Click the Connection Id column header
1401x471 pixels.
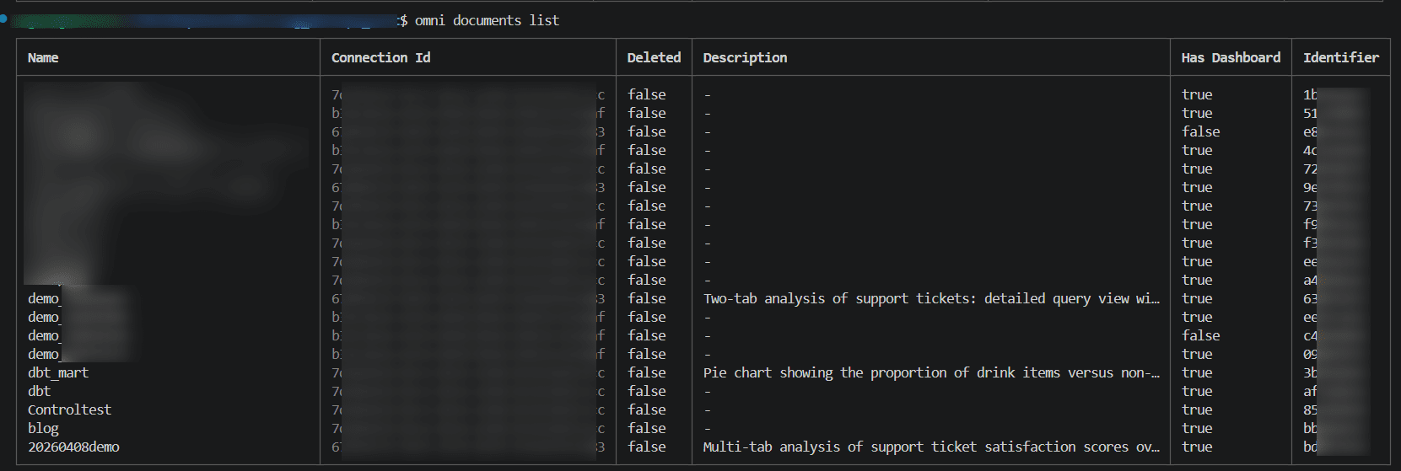(380, 57)
